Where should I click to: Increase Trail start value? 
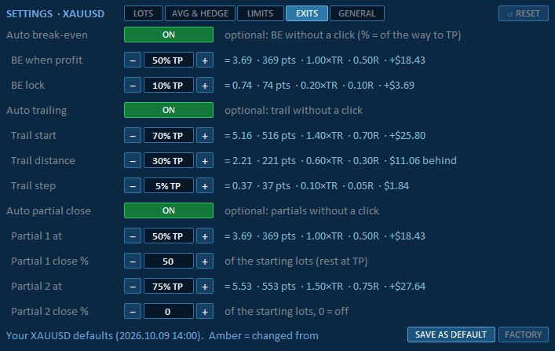(x=205, y=135)
